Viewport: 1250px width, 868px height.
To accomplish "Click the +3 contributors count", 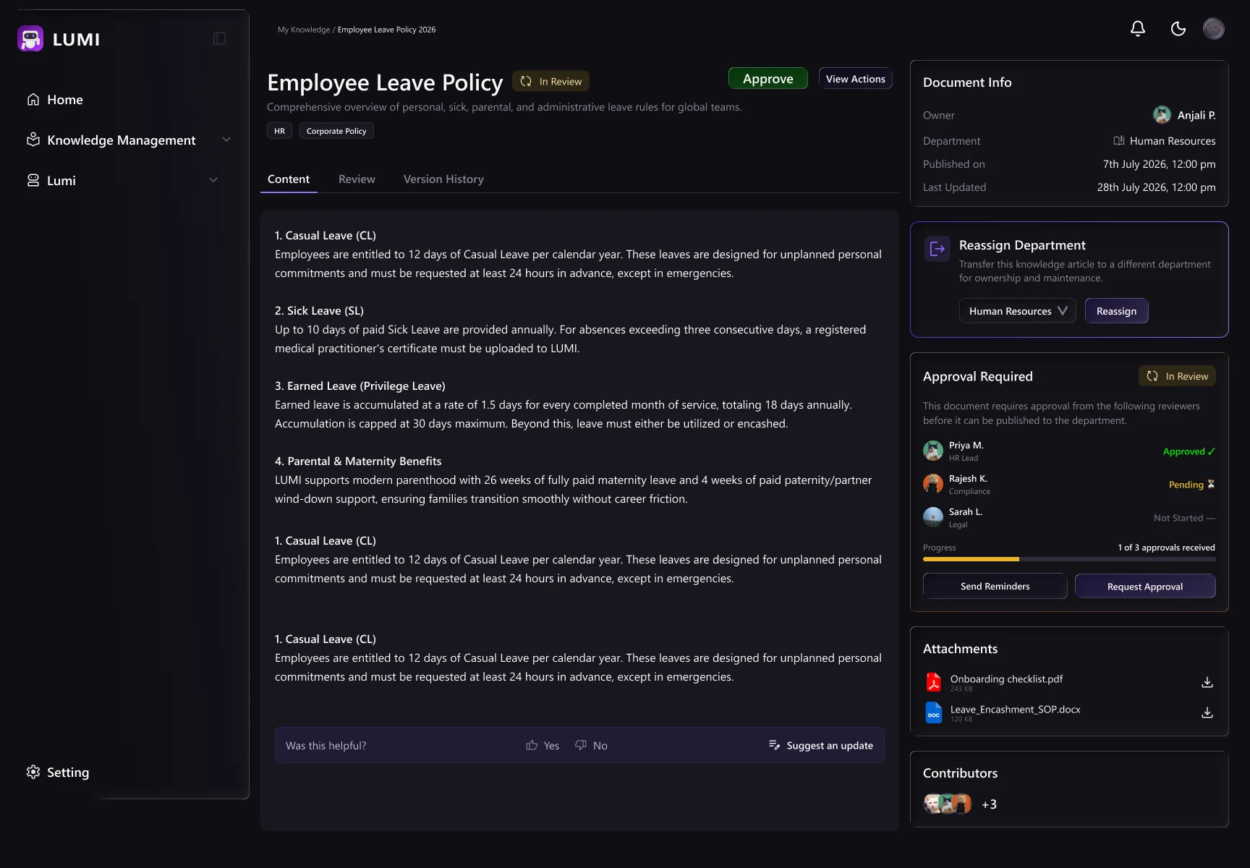I will [989, 804].
